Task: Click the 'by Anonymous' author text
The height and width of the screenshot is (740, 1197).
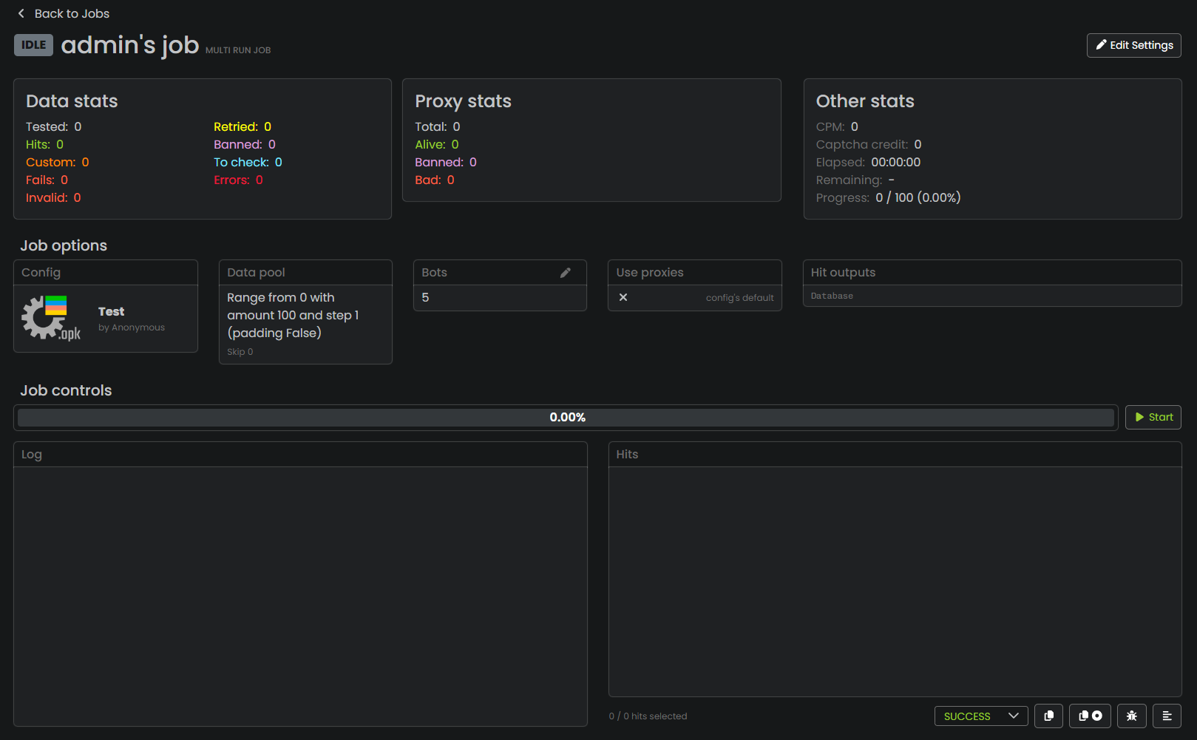Action: point(132,327)
